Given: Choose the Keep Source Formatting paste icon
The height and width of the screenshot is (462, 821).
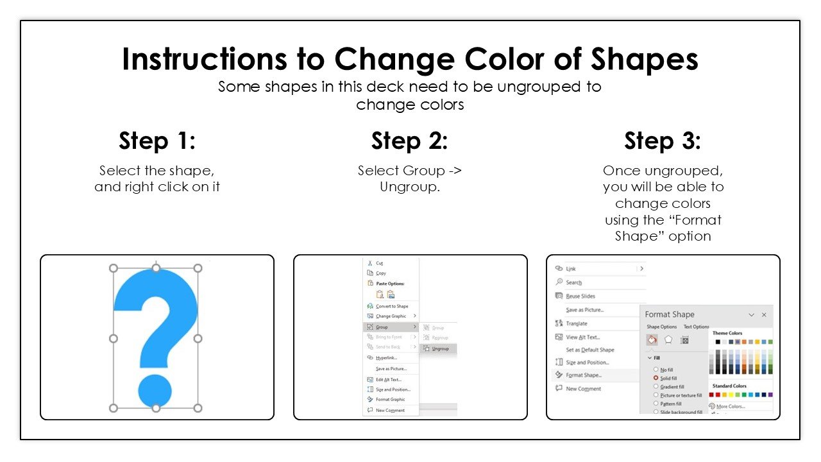Looking at the screenshot, I should tap(380, 295).
